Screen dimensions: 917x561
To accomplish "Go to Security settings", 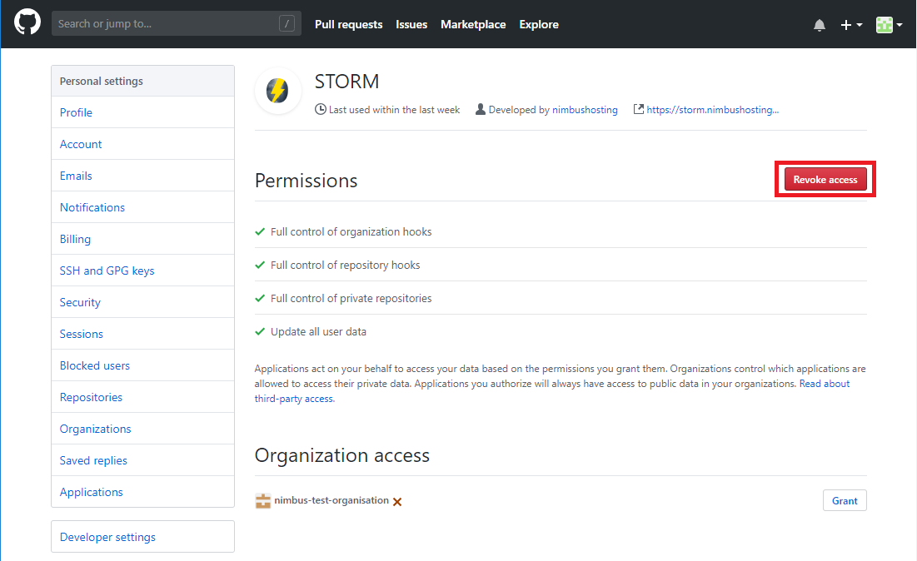I will tap(142, 301).
